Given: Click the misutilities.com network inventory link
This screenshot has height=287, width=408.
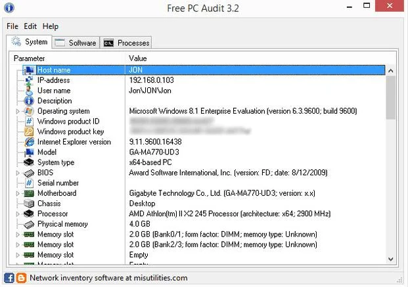Looking at the screenshot, I should (x=108, y=278).
